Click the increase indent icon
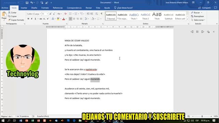Viewport: 219px width, 123px height. click(x=92, y=14)
